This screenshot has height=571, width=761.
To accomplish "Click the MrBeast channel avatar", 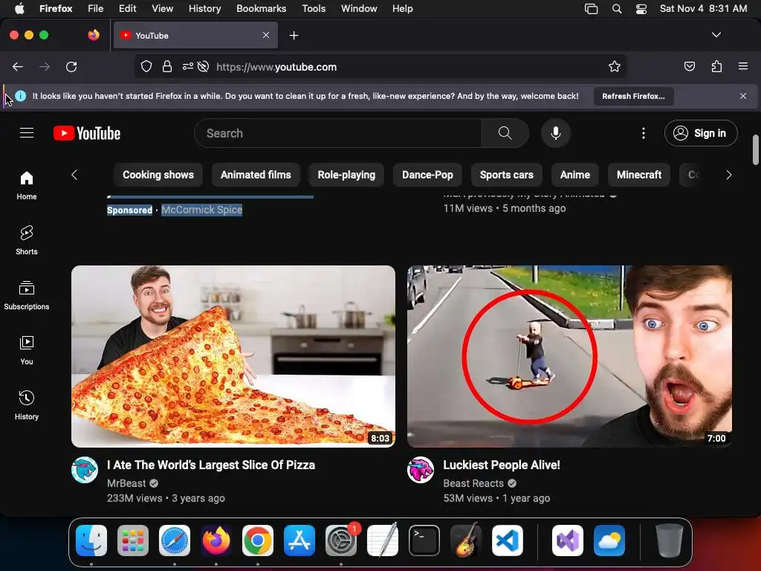I will click(x=85, y=470).
